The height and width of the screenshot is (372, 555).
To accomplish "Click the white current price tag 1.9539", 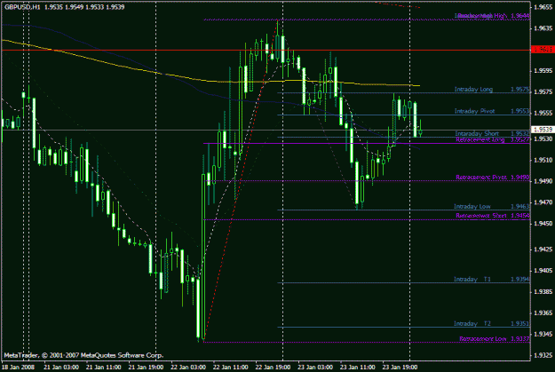I will [x=543, y=130].
